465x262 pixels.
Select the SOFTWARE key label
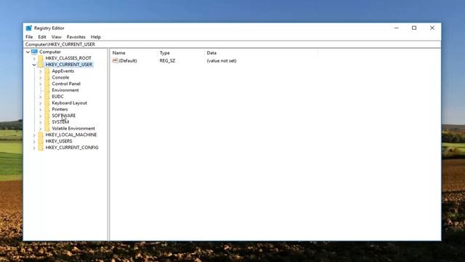pos(63,116)
